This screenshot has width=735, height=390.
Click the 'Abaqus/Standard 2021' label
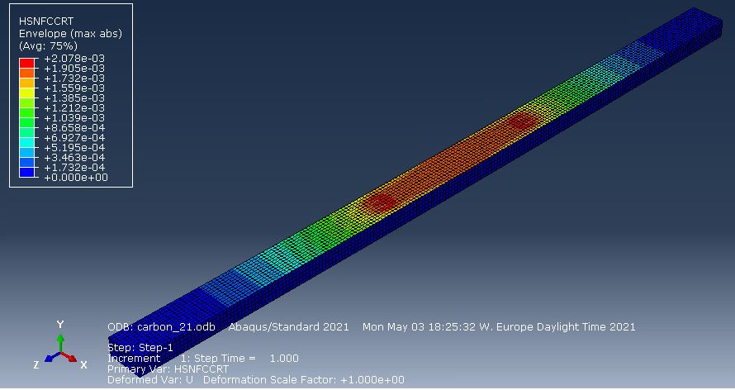click(x=289, y=326)
